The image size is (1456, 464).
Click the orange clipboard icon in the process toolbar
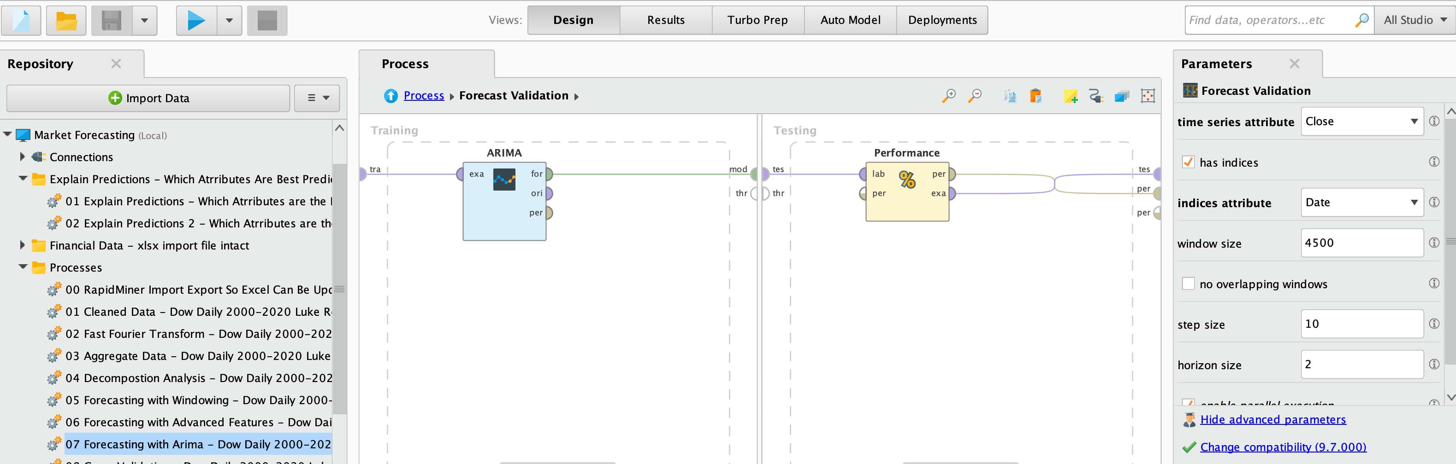(1036, 96)
